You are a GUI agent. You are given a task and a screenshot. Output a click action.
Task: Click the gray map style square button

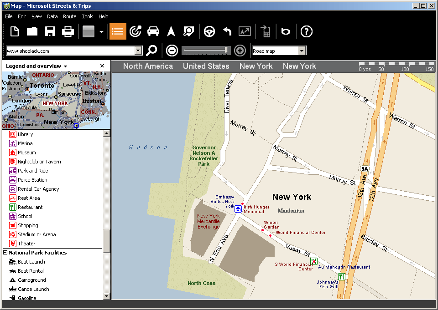point(89,31)
